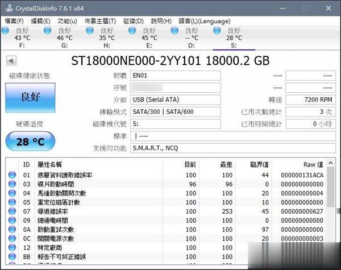The width and height of the screenshot is (341, 270).
Task: Select drive F: status orb at 43 °C
Action: (x=5, y=31)
